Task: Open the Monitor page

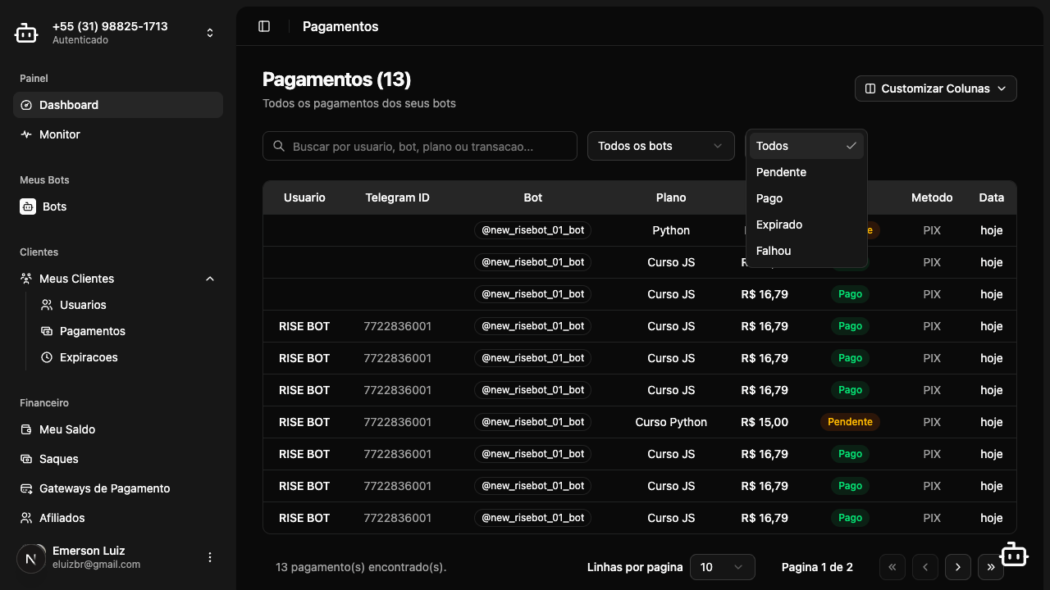Action: (118, 134)
